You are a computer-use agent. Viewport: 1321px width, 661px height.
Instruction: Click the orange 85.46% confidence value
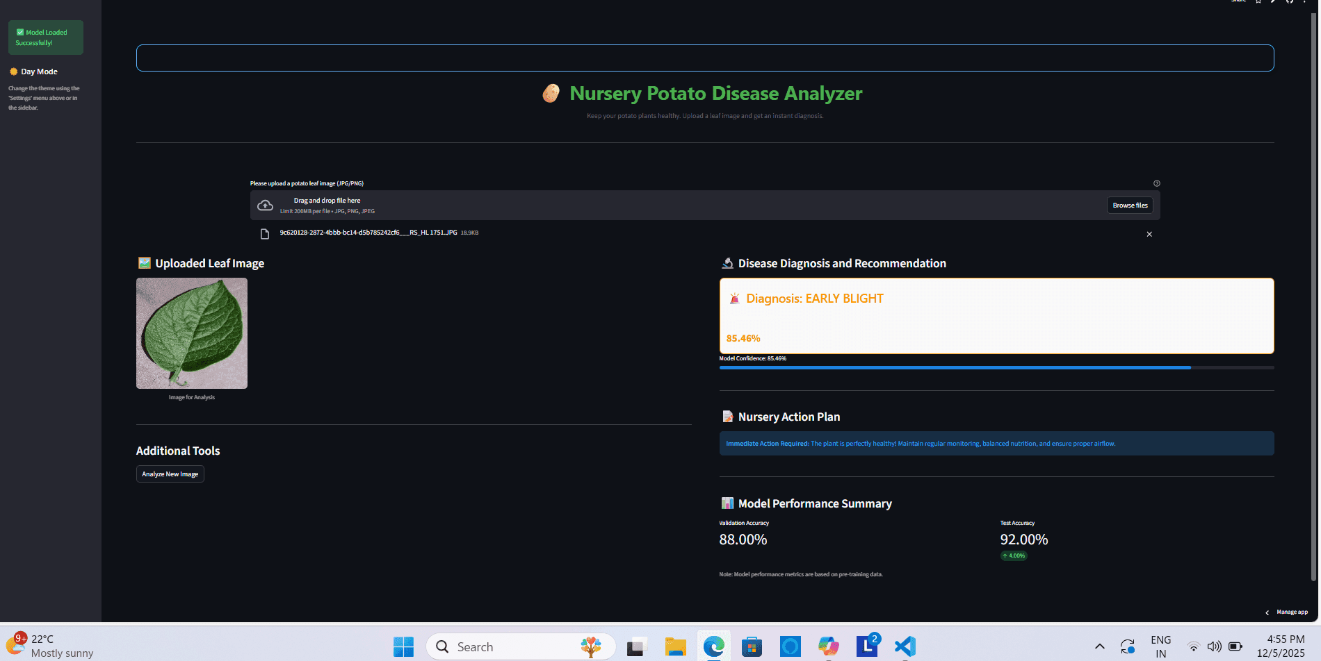click(x=743, y=338)
